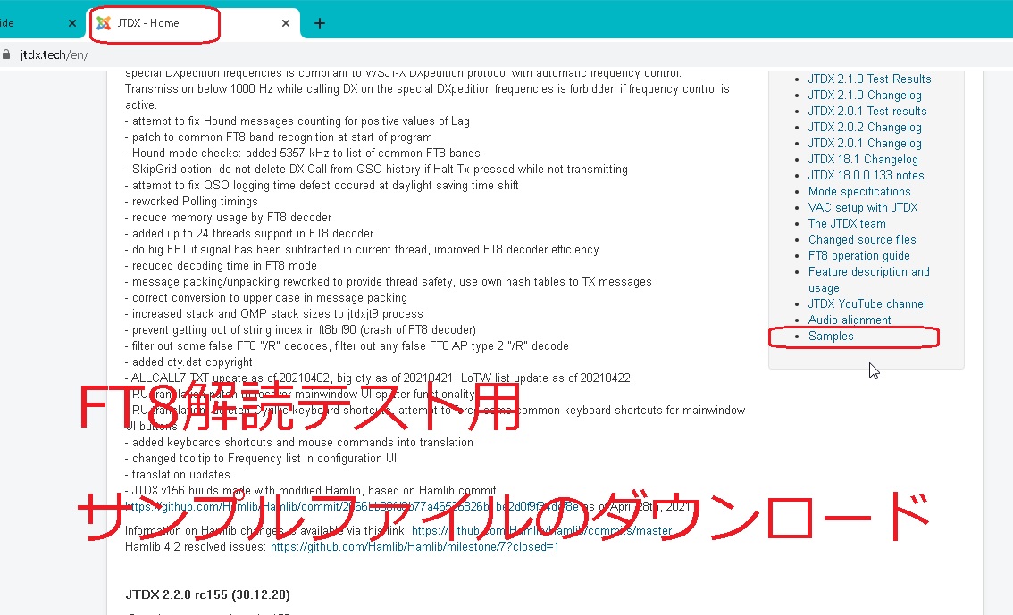
Task: Click text 'added cty.dat copyright'
Action: (193, 362)
